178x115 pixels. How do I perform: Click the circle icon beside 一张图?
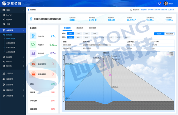[4, 24]
